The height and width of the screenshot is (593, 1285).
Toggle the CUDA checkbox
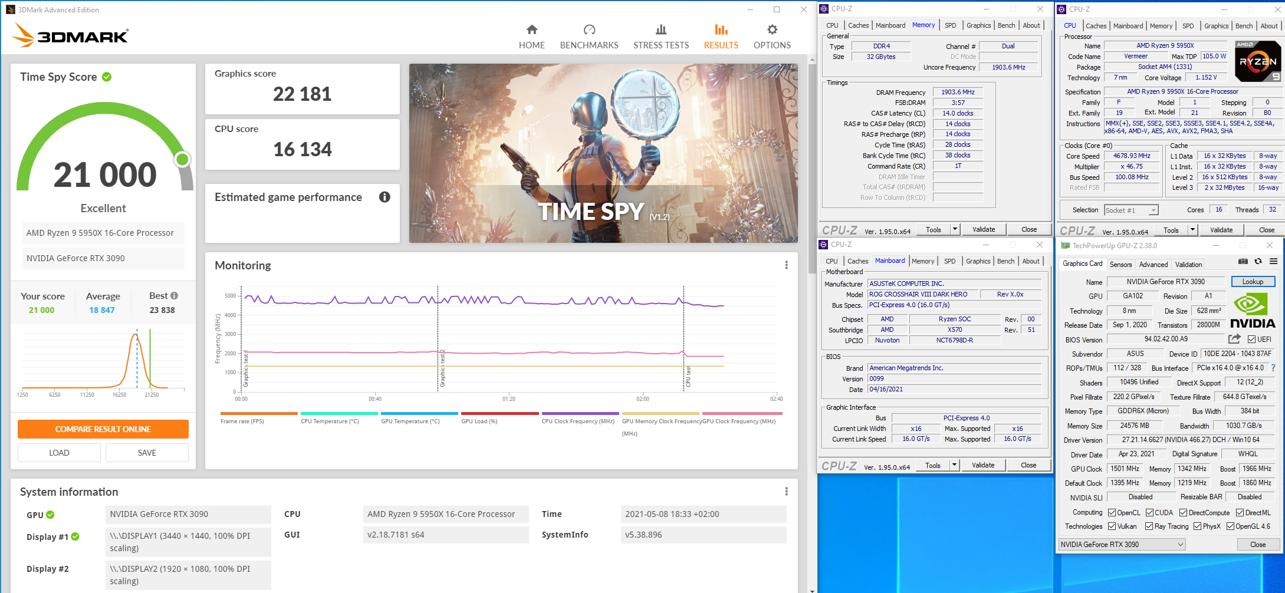pos(1149,513)
